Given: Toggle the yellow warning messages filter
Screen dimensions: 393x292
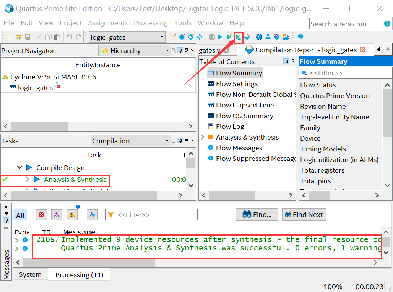Looking at the screenshot, I should 72,215.
